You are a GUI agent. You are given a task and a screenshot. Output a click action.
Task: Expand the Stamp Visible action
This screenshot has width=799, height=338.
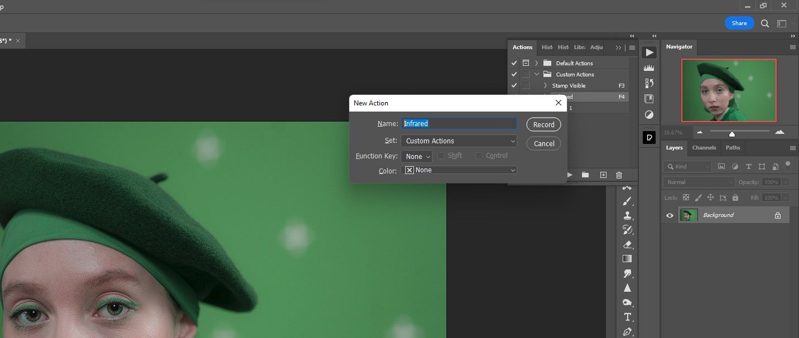pos(545,85)
